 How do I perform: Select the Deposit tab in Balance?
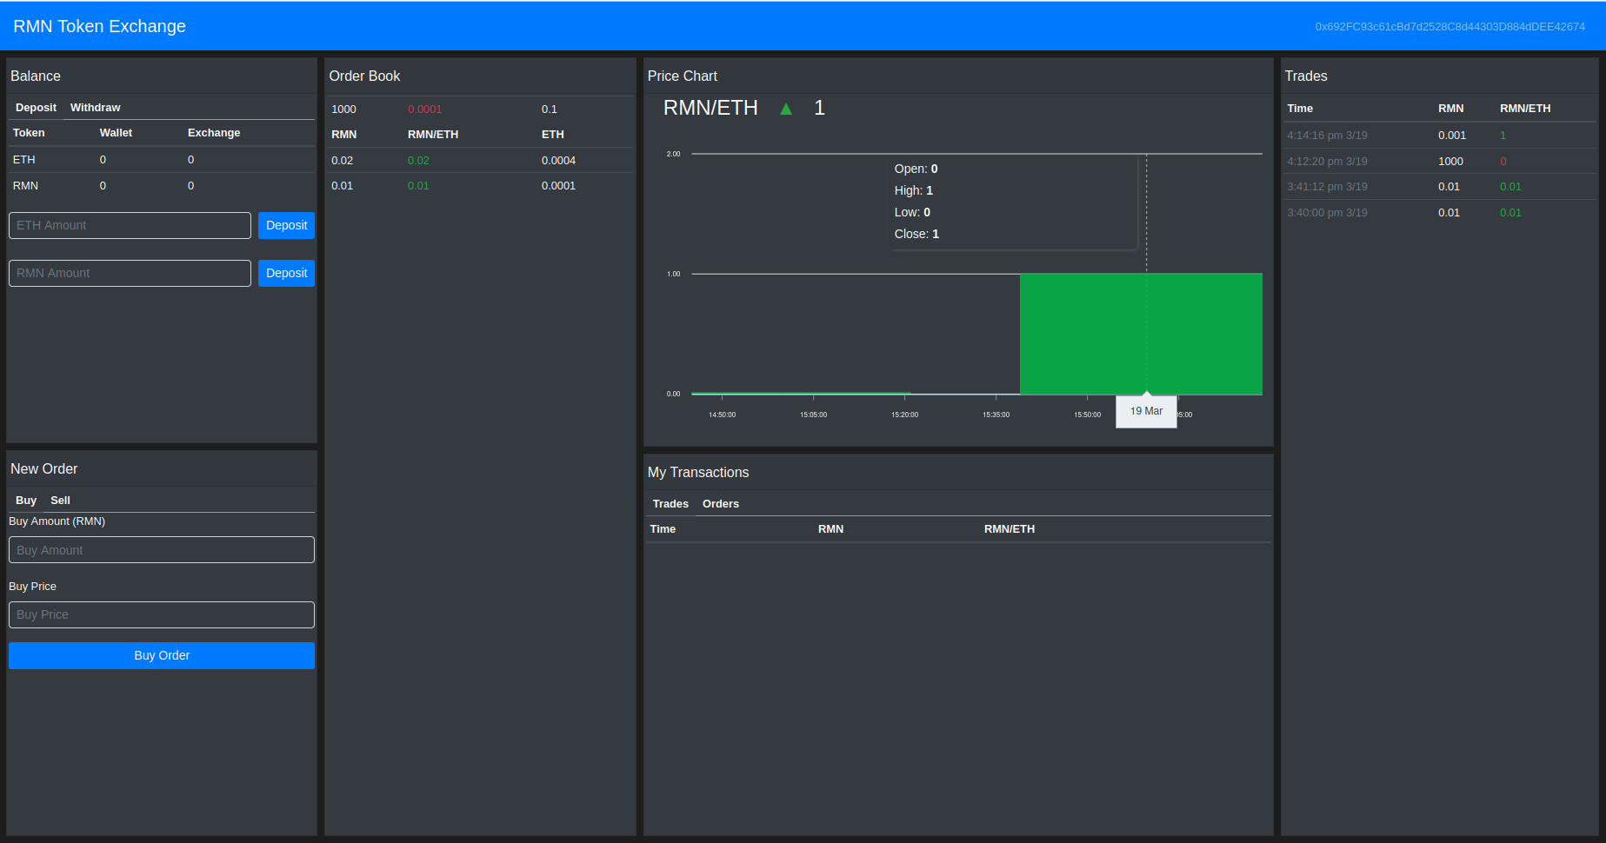click(36, 108)
